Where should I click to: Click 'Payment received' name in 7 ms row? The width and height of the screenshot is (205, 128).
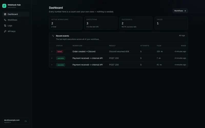[x=88, y=58]
